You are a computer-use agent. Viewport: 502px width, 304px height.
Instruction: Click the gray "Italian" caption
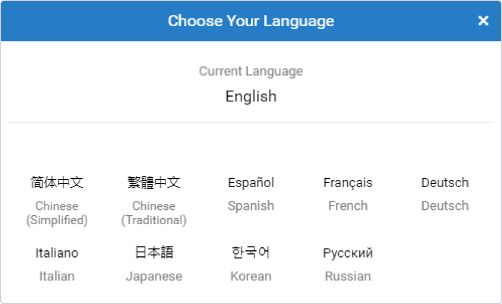[x=57, y=276]
